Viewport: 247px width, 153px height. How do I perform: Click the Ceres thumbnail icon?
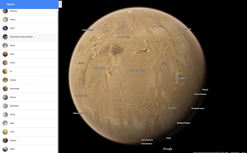5,63
